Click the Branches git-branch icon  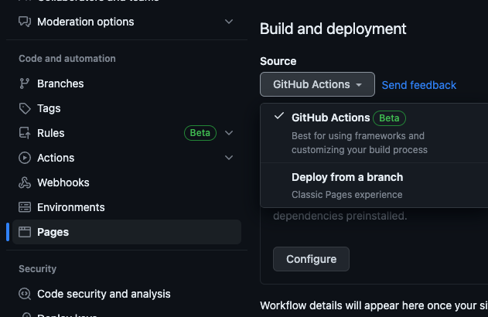(24, 84)
